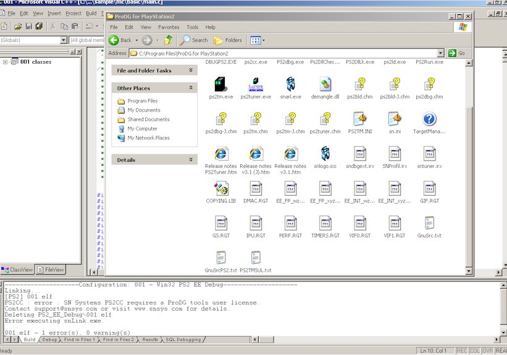Screen dimensions: 507x355
Task: Open Globals combo box dropdown
Action: 64,40
